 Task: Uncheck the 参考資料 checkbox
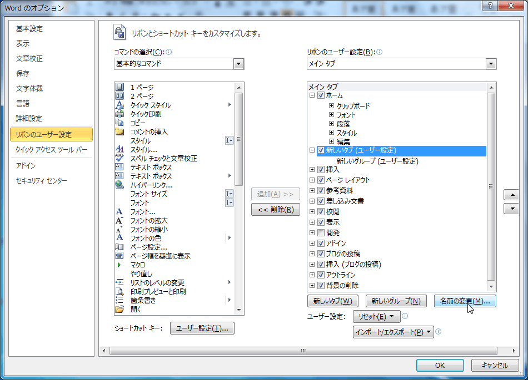pyautogui.click(x=321, y=190)
